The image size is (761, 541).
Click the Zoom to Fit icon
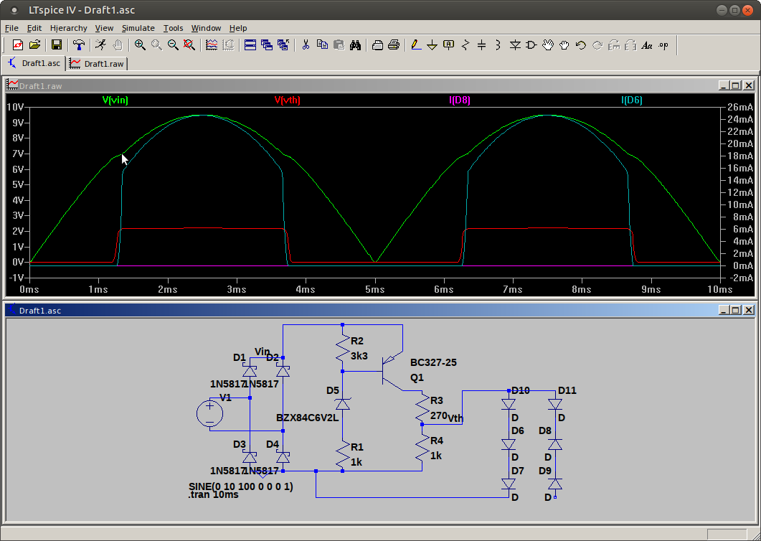pos(189,45)
